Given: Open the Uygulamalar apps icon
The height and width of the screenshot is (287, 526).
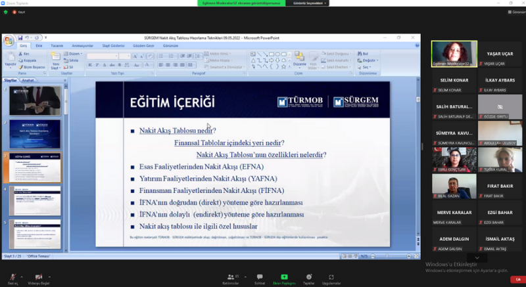Looking at the screenshot, I should pos(333,277).
